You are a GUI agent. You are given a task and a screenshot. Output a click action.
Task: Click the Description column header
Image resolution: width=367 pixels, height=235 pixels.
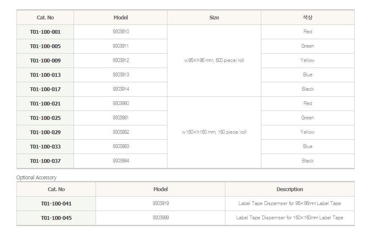tap(290, 189)
